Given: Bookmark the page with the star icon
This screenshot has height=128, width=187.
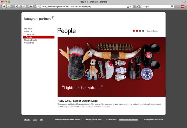Looking at the screenshot, I should (128, 6).
